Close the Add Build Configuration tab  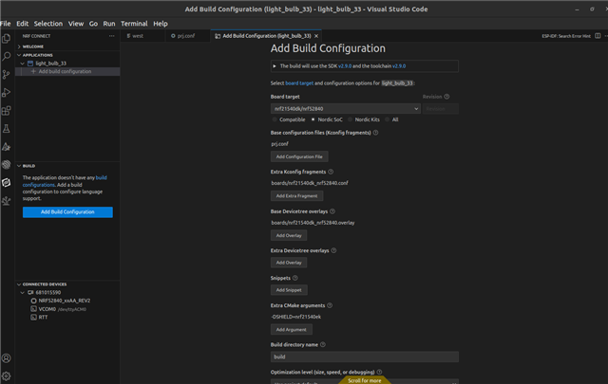(316, 36)
